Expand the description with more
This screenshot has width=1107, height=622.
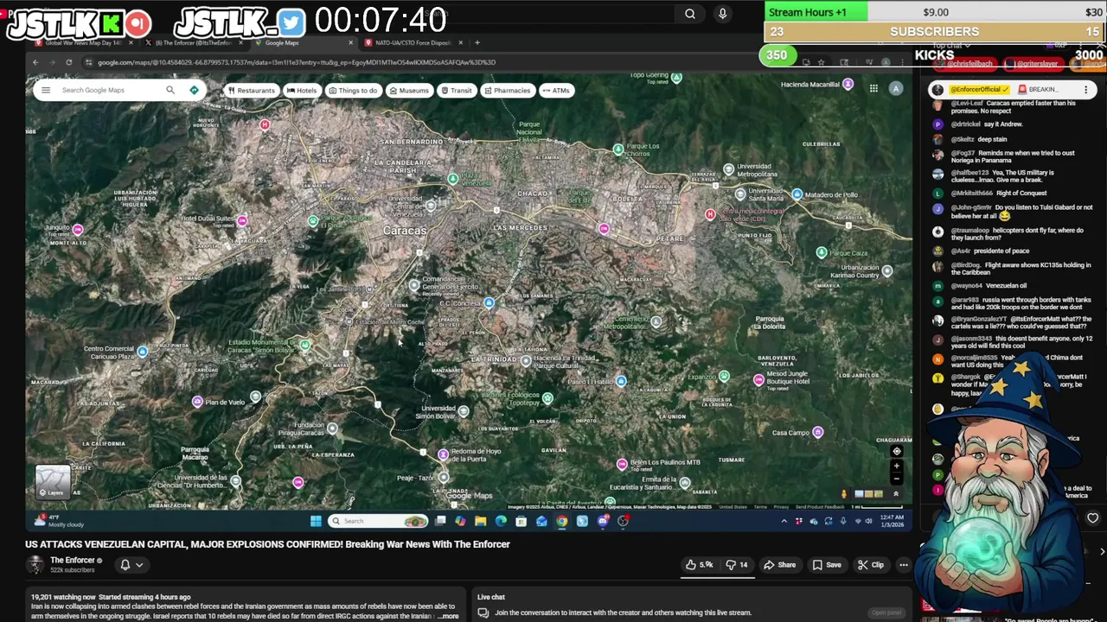point(448,616)
